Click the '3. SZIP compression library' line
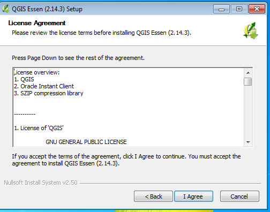Screen dimensions: 270x212 49,93
